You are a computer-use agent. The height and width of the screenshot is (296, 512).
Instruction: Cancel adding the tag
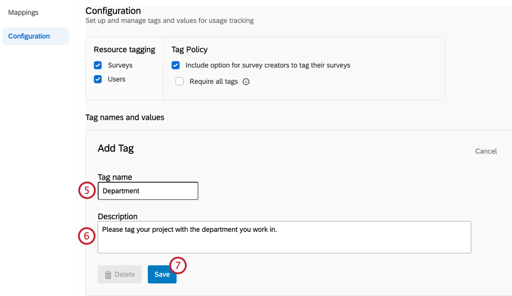486,151
